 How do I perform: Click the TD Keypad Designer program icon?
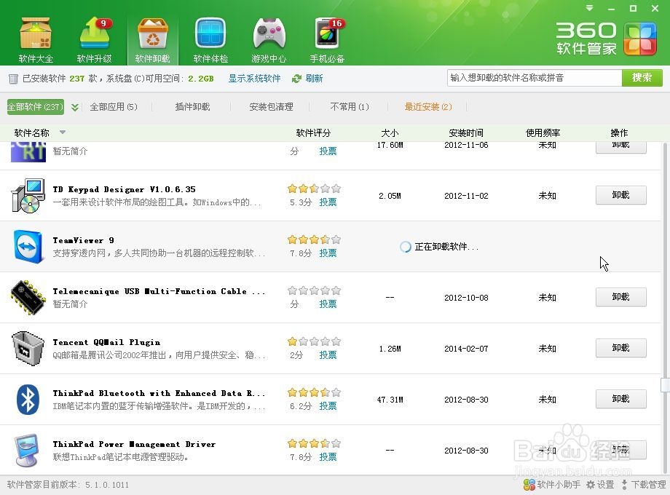28,196
